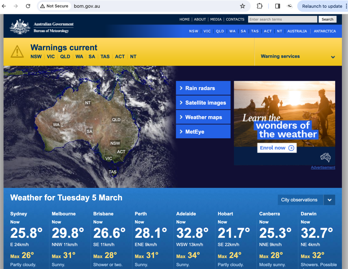The height and width of the screenshot is (269, 348).
Task: Click the Search button
Action: click(327, 19)
